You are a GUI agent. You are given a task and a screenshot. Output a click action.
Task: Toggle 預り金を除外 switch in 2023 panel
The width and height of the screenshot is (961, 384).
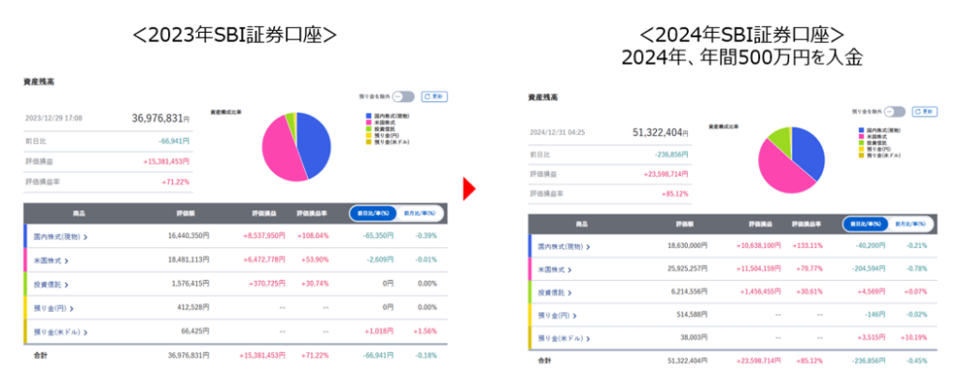404,96
